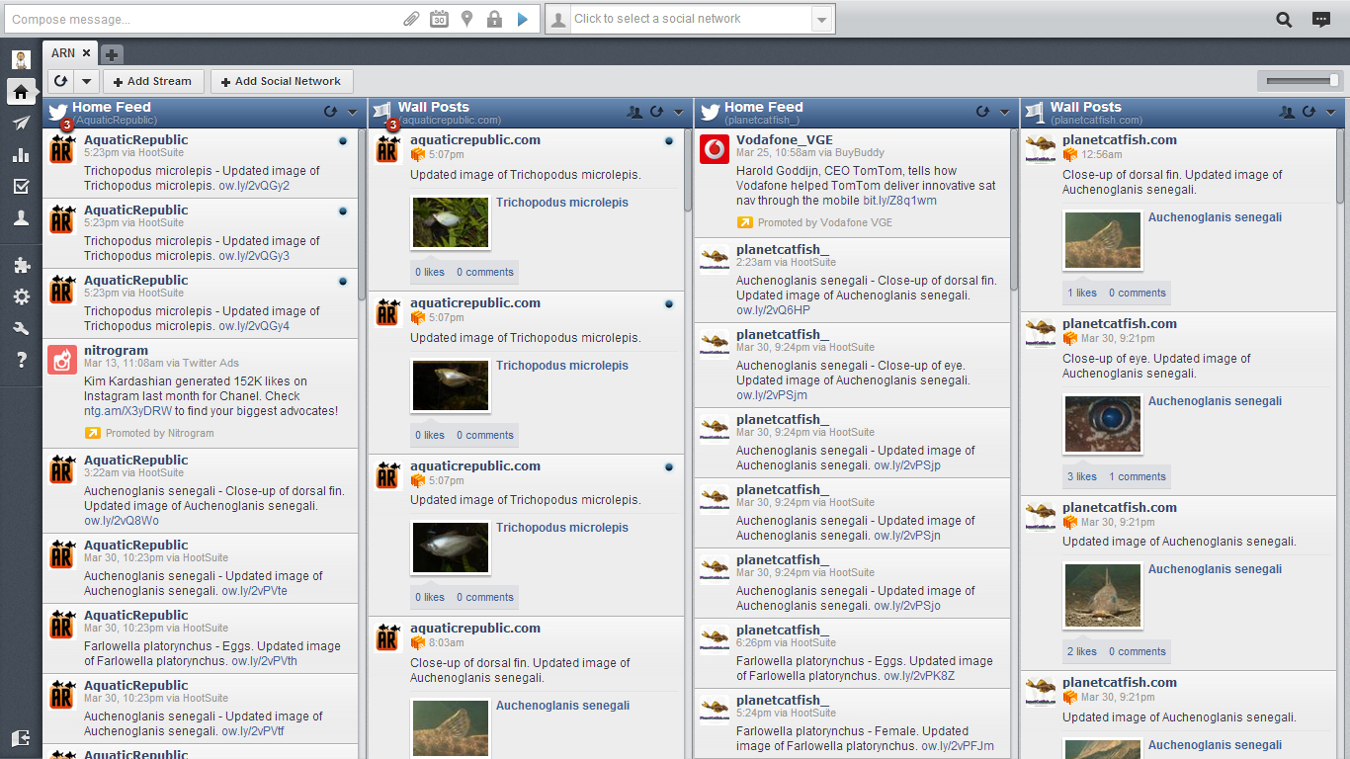Open Assignments checkmark icon in sidebar

pyautogui.click(x=21, y=187)
